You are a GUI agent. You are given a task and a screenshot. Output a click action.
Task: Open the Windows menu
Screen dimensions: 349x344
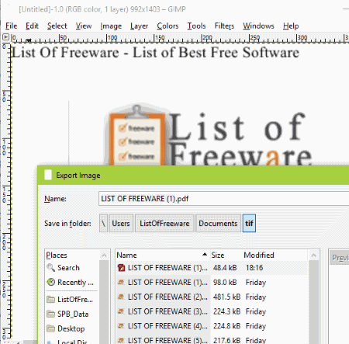258,26
